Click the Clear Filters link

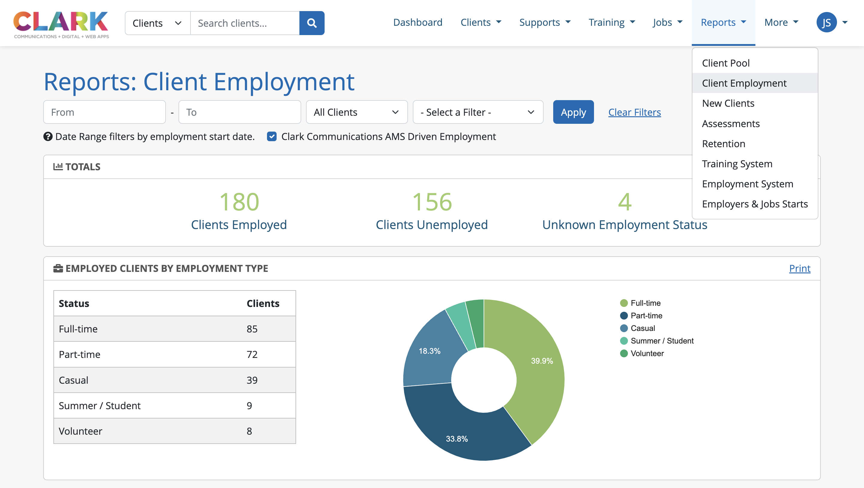[634, 112]
